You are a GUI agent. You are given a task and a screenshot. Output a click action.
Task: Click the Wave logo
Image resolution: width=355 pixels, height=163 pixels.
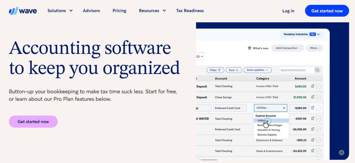point(23,11)
